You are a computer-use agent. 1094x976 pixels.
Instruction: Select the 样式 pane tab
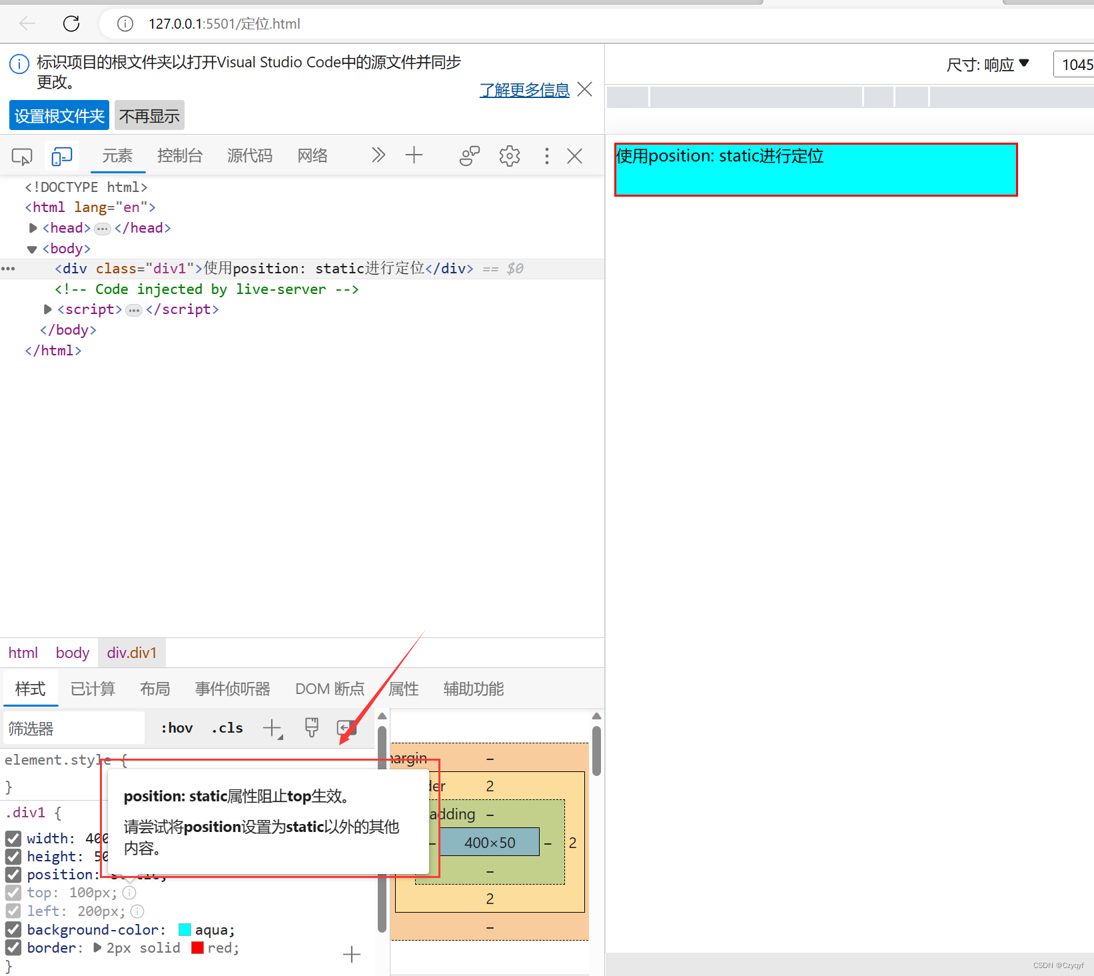click(x=31, y=689)
